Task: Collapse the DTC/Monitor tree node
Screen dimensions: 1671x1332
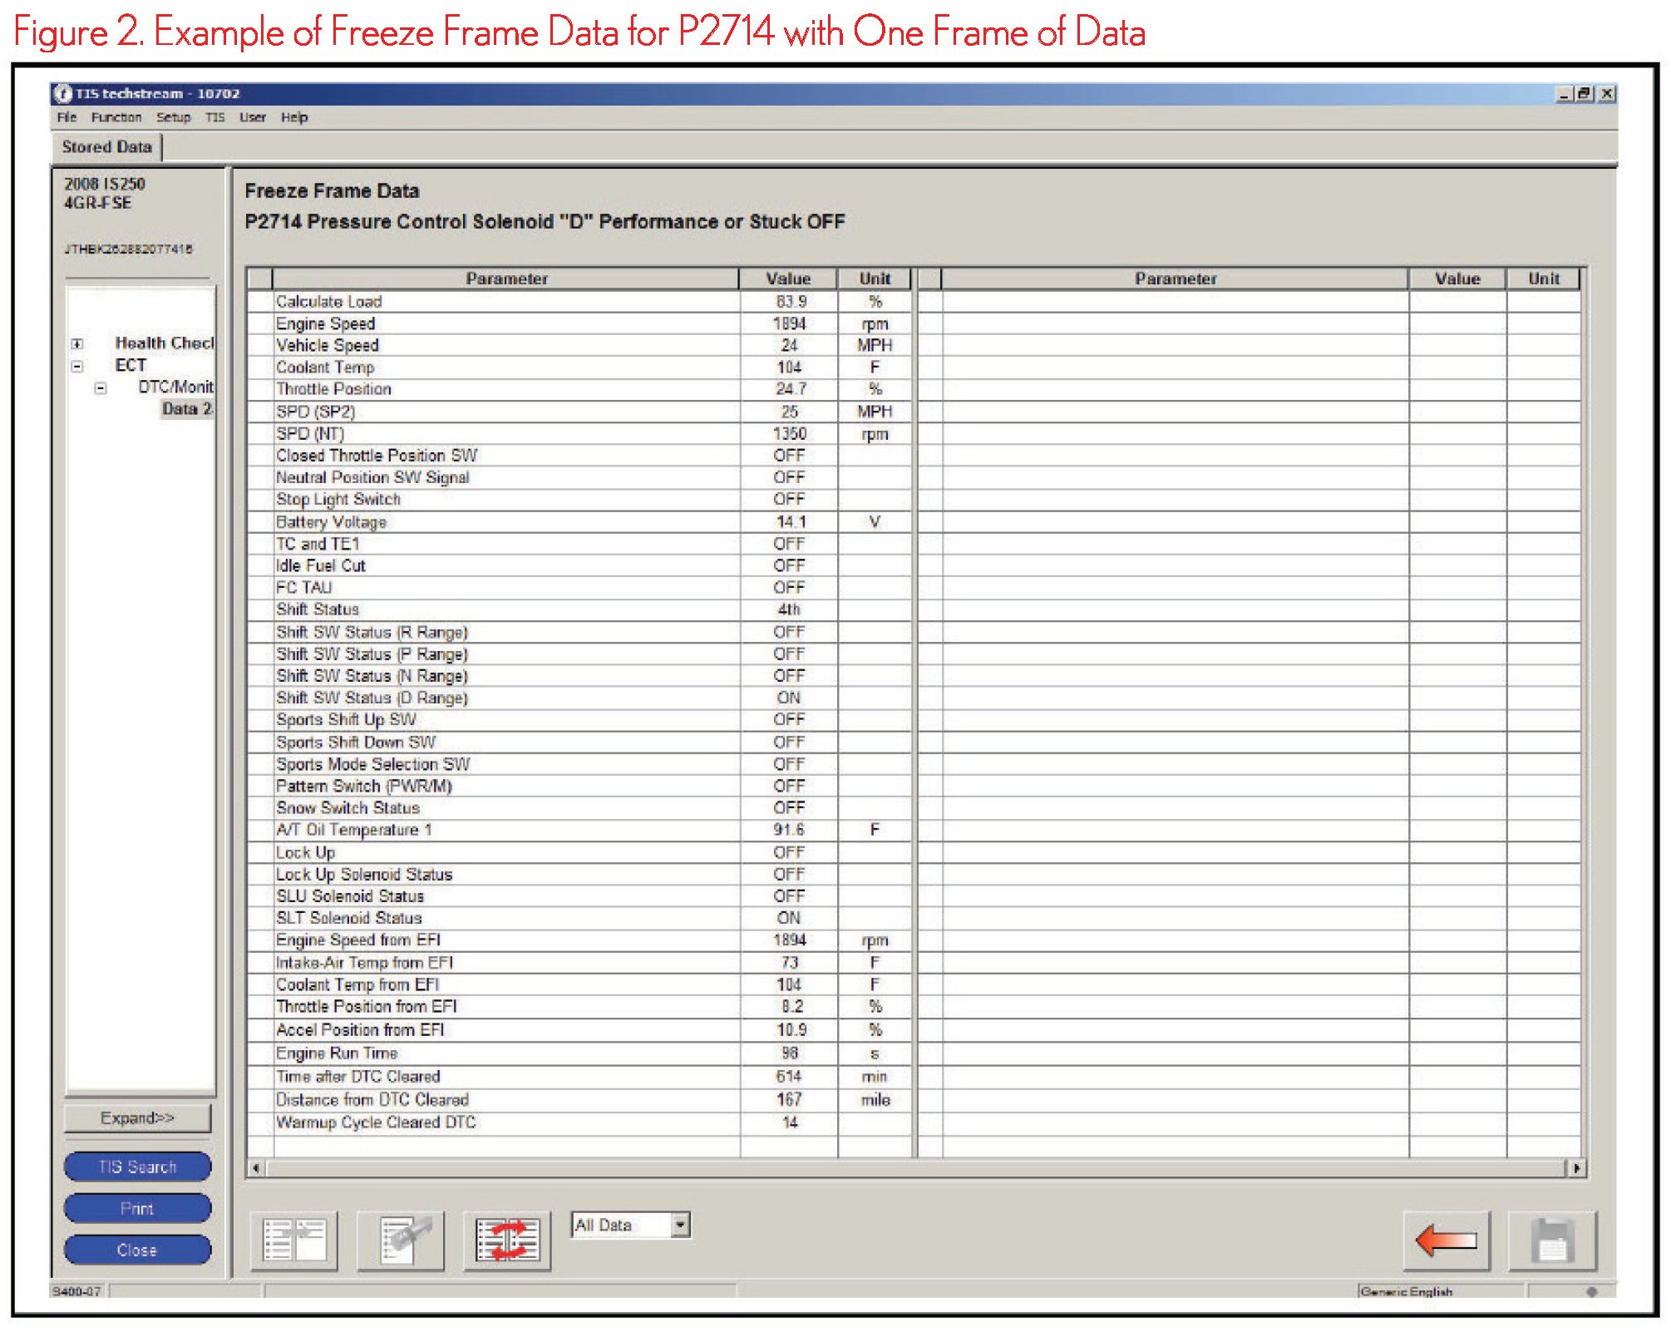Action: 101,387
